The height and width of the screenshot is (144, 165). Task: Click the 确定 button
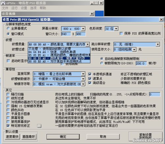[x=63, y=137]
